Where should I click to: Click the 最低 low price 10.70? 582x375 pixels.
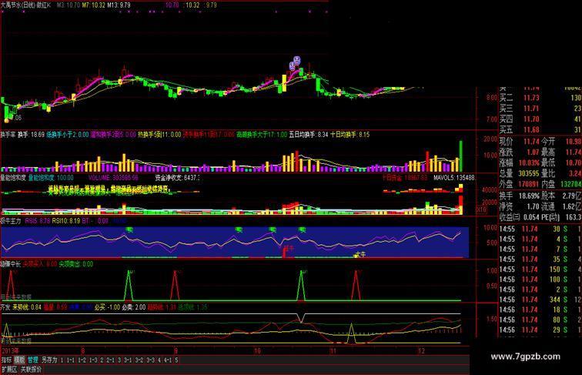click(x=573, y=162)
